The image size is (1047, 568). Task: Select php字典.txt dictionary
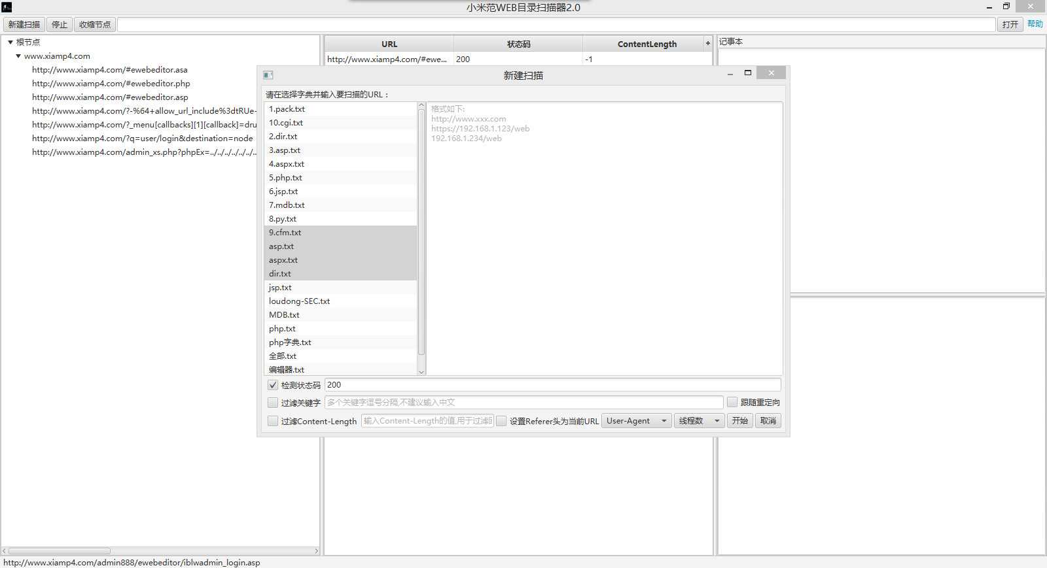click(340, 342)
